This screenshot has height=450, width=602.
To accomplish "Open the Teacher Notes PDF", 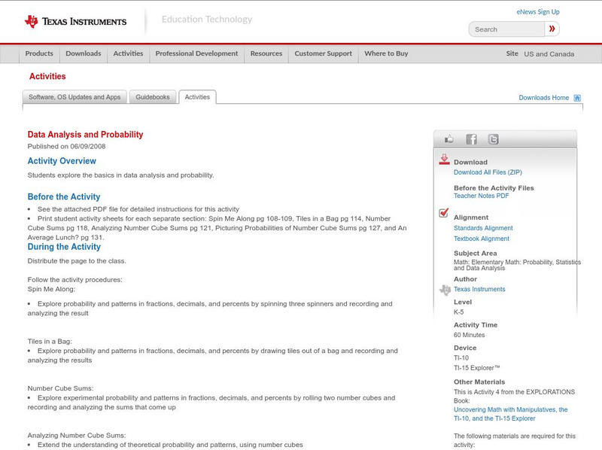I will tap(480, 194).
